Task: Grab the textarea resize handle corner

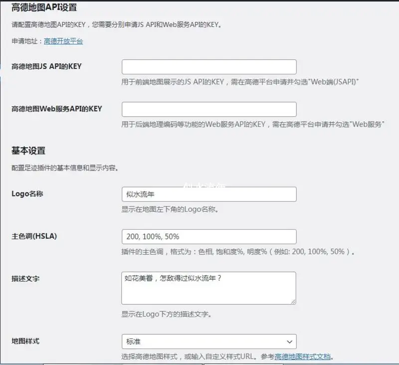Action: [x=293, y=302]
